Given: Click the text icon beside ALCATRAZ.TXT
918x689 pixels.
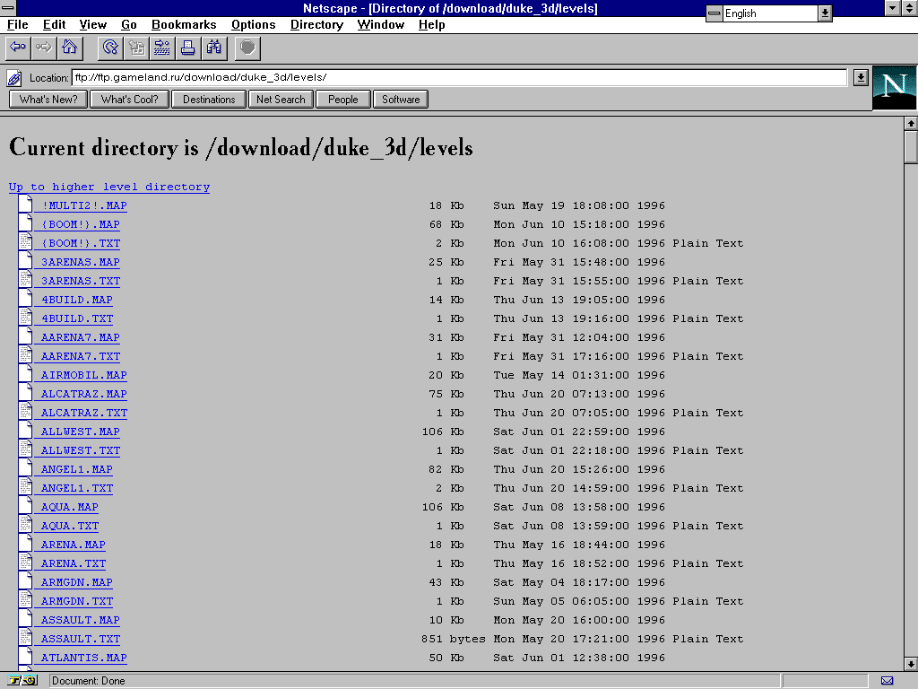Looking at the screenshot, I should pyautogui.click(x=25, y=411).
